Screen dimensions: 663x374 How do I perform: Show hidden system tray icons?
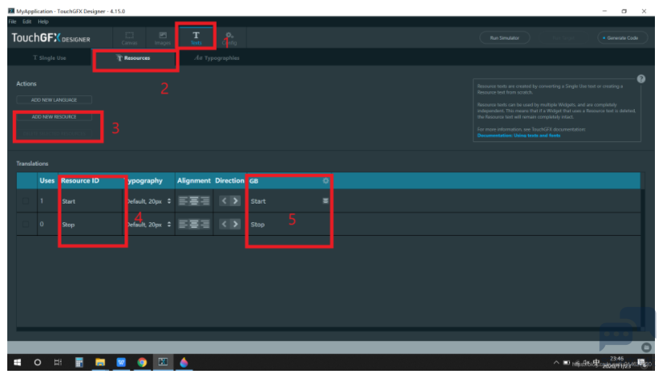pyautogui.click(x=556, y=363)
